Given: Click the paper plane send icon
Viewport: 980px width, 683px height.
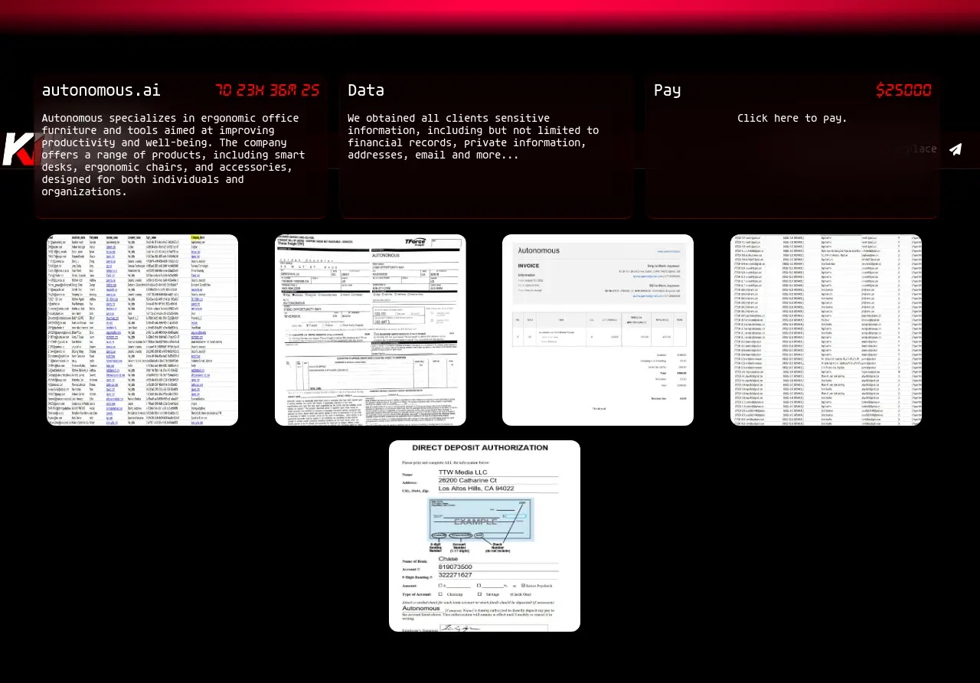Looking at the screenshot, I should [x=955, y=149].
